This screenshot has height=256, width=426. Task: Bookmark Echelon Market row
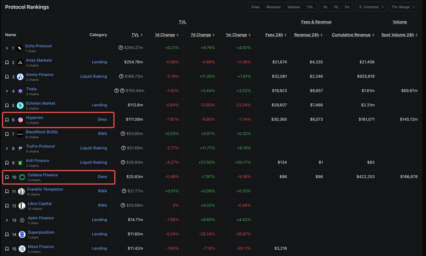click(x=7, y=106)
